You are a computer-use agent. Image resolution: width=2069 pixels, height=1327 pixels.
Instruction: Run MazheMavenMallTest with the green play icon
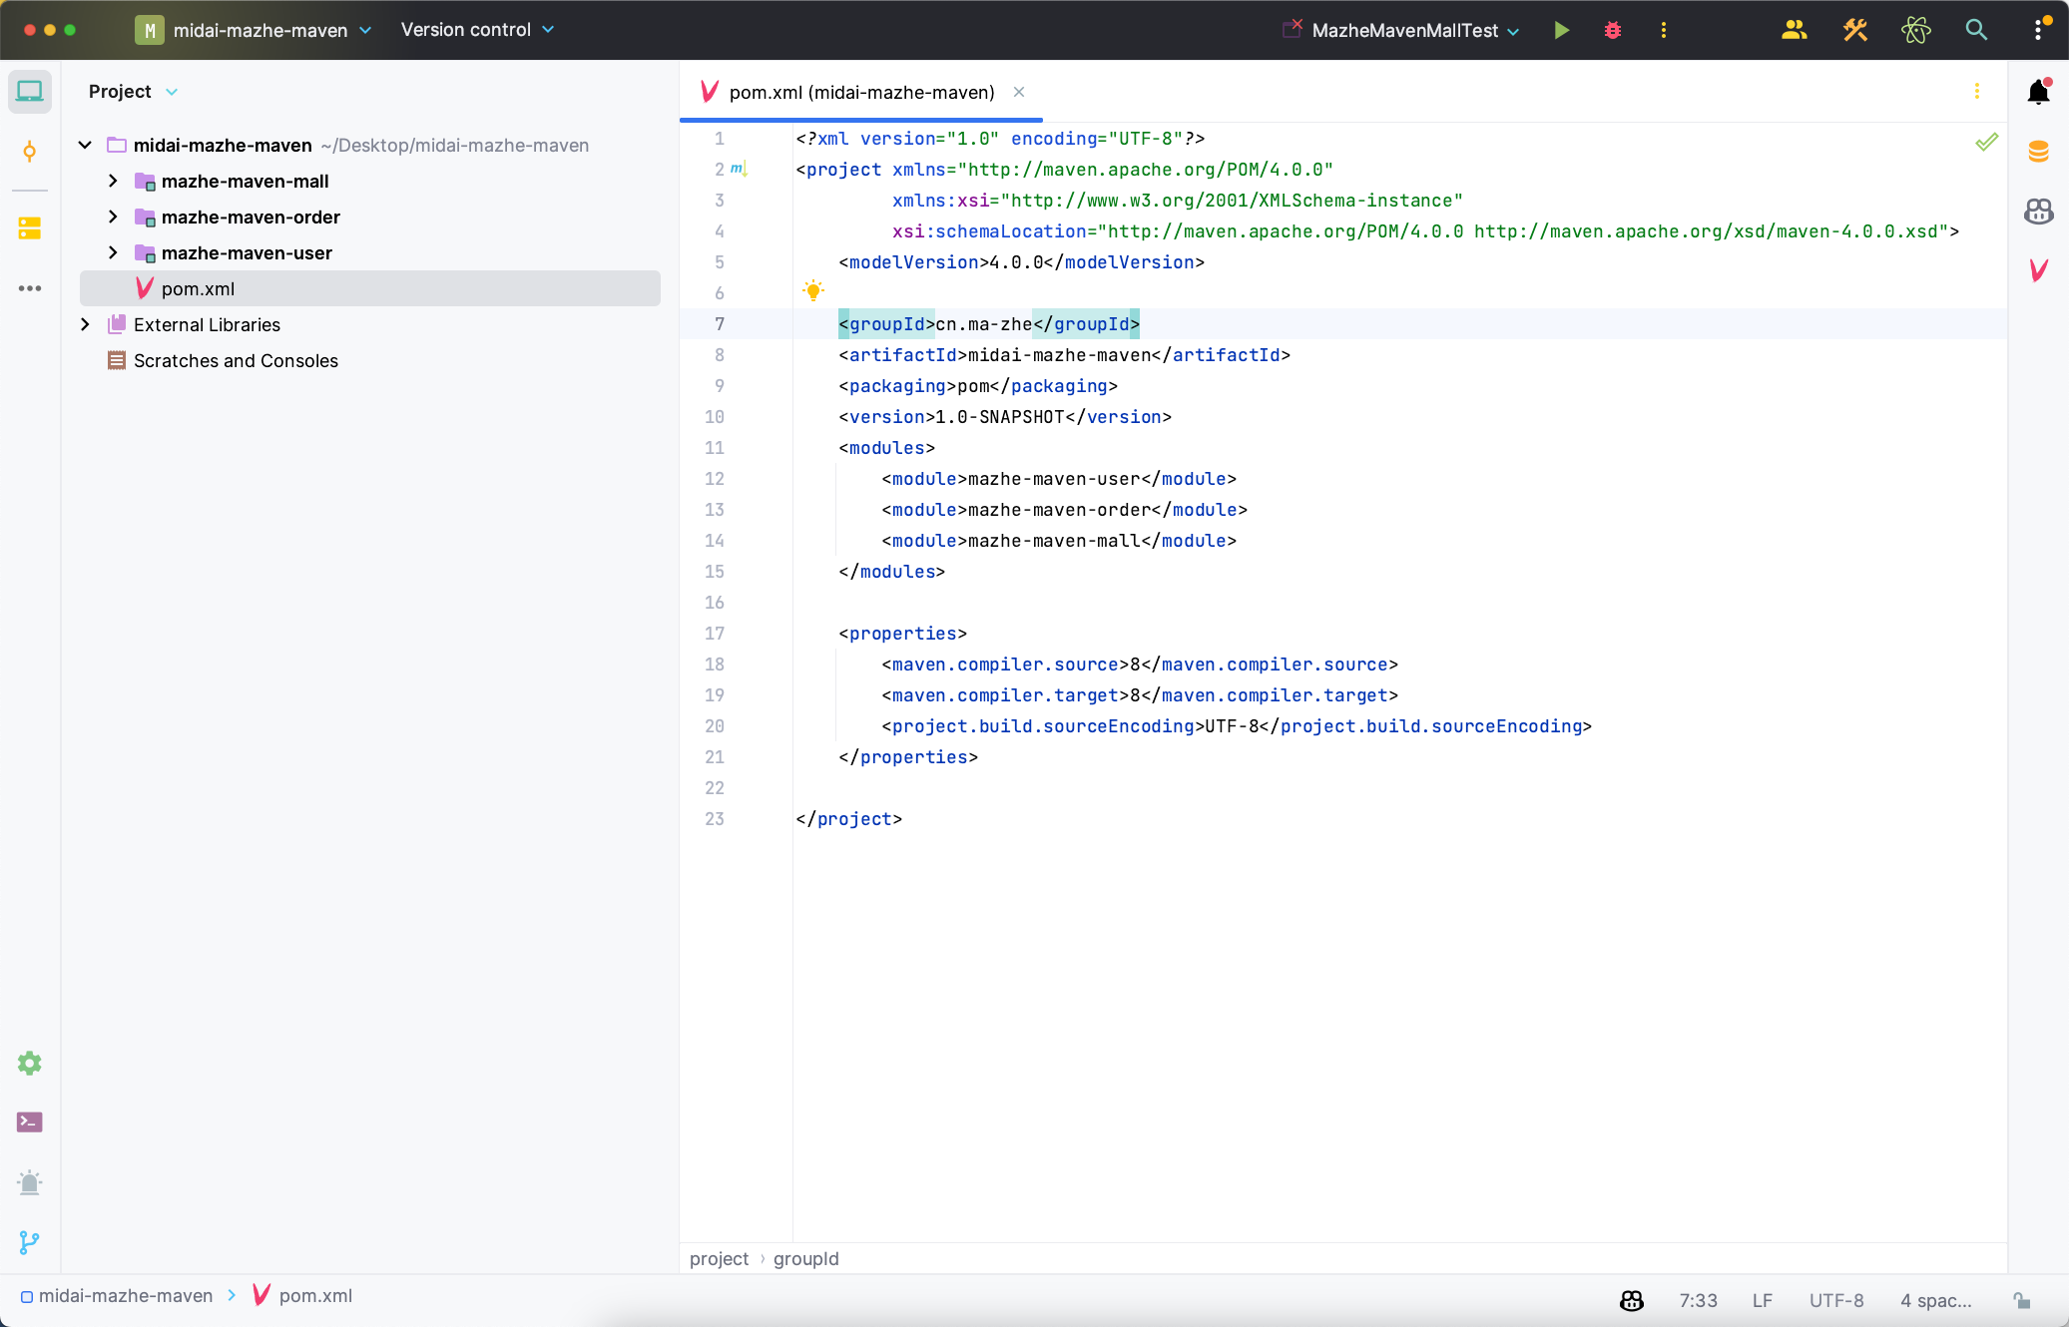pos(1561,30)
